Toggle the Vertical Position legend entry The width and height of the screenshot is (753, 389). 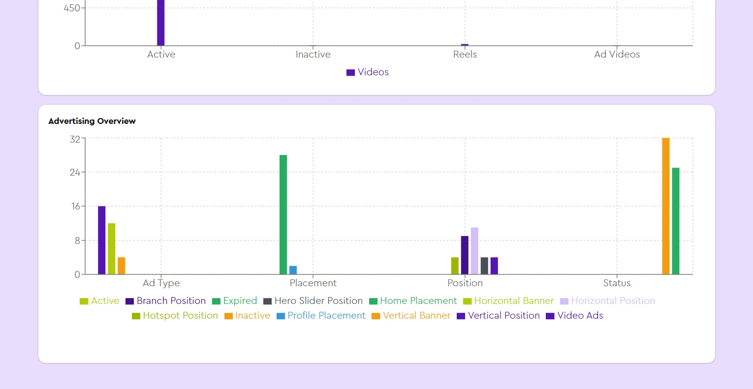(x=498, y=316)
